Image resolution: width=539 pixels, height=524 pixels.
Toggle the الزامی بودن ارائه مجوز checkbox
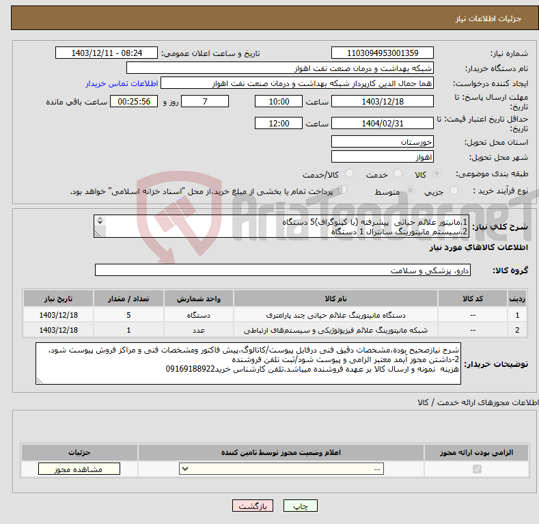point(477,469)
